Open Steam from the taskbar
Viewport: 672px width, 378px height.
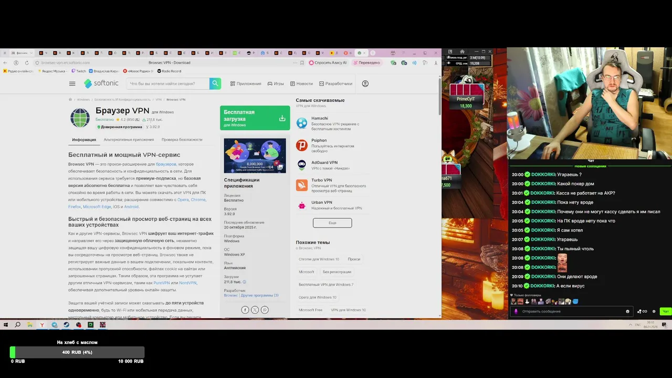(66, 325)
